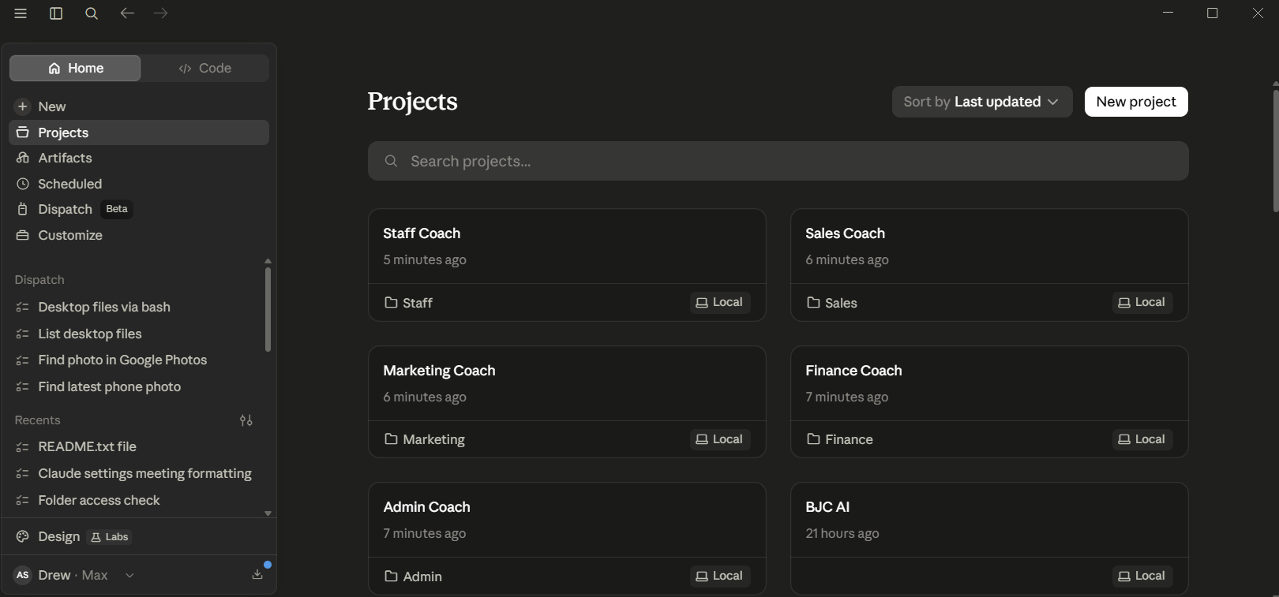Image resolution: width=1279 pixels, height=597 pixels.
Task: Maximize the application window
Action: 1213,13
